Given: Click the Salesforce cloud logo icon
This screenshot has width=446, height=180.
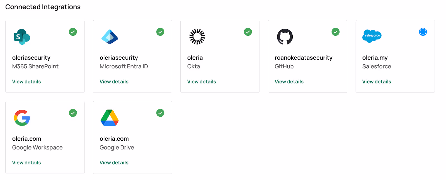Looking at the screenshot, I should 372,36.
